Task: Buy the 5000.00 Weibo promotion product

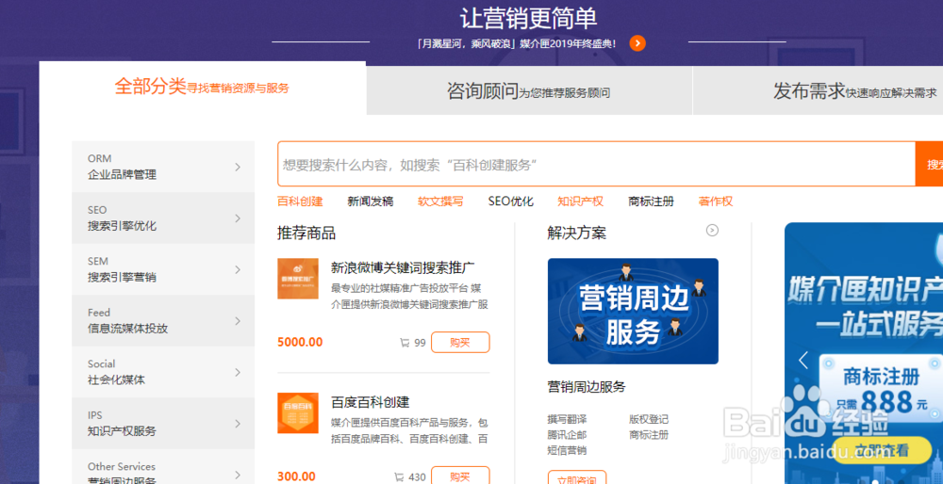Action: [x=460, y=342]
